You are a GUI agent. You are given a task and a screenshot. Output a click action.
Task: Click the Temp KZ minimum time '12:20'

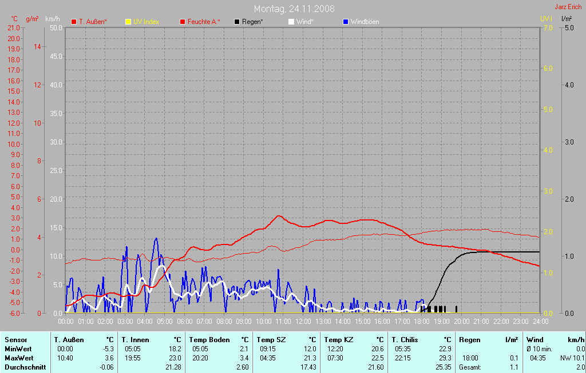pos(335,349)
